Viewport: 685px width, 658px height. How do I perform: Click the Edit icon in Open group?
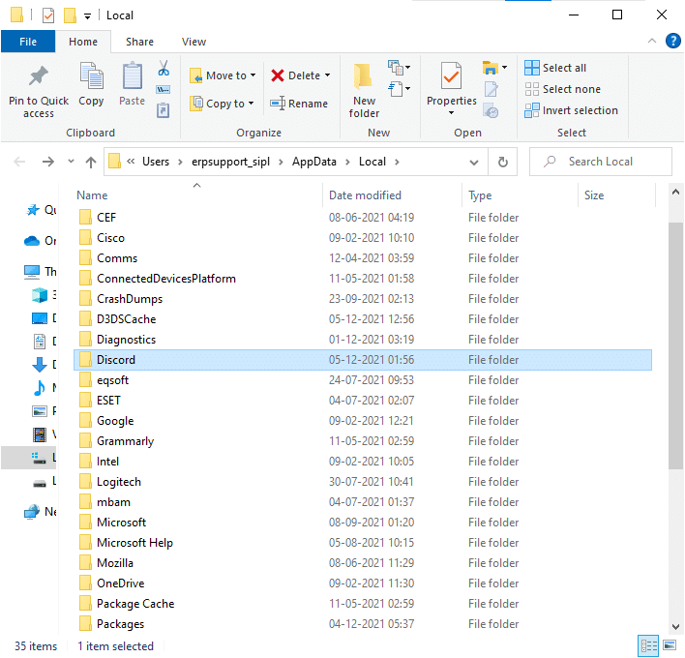click(x=491, y=90)
